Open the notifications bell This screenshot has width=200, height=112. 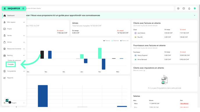(189, 8)
